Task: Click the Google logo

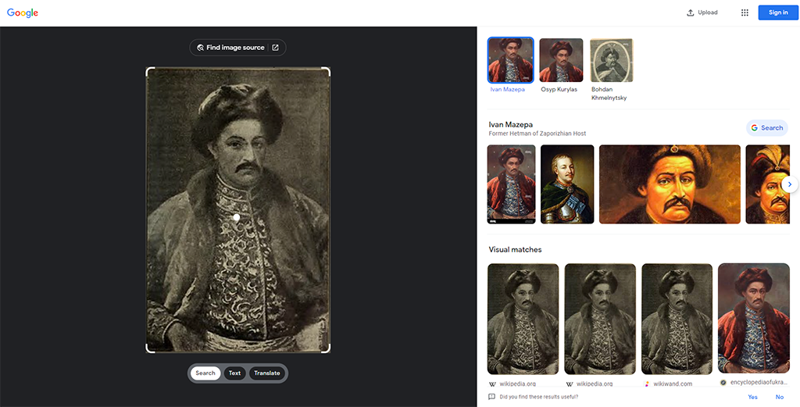Action: coord(23,12)
